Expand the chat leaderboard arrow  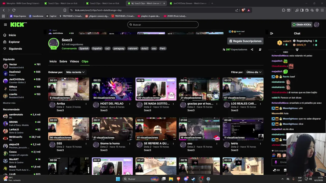click(x=297, y=50)
